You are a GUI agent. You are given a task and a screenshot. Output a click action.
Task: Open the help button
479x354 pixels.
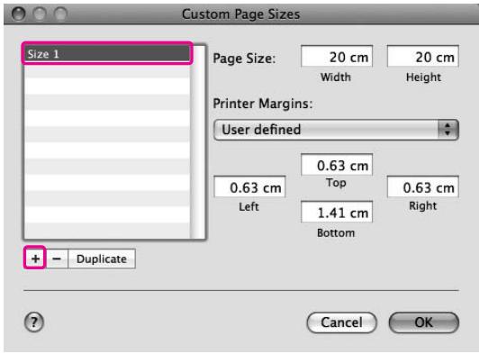pos(34,322)
